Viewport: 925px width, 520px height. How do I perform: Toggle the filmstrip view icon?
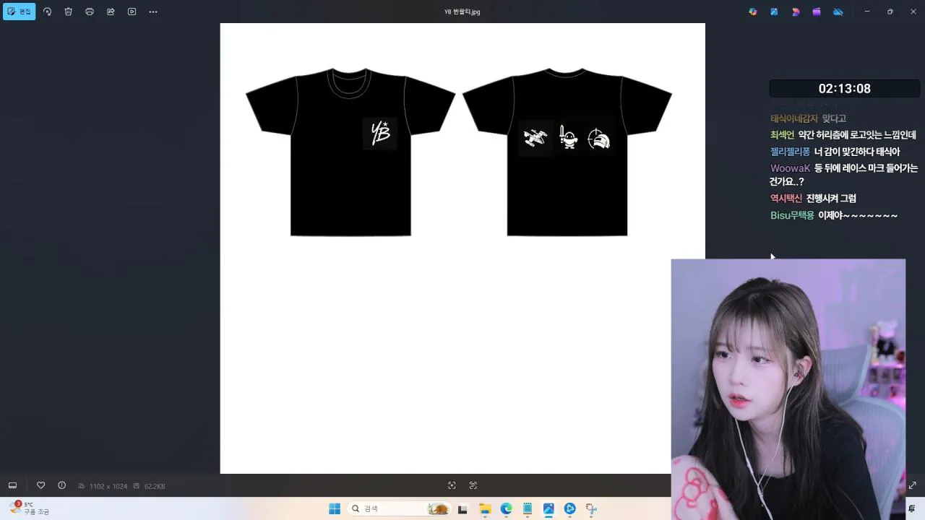[x=12, y=485]
